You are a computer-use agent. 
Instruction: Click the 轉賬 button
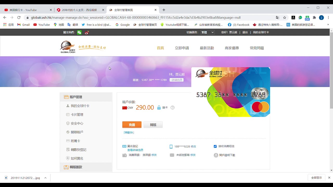[x=153, y=125]
